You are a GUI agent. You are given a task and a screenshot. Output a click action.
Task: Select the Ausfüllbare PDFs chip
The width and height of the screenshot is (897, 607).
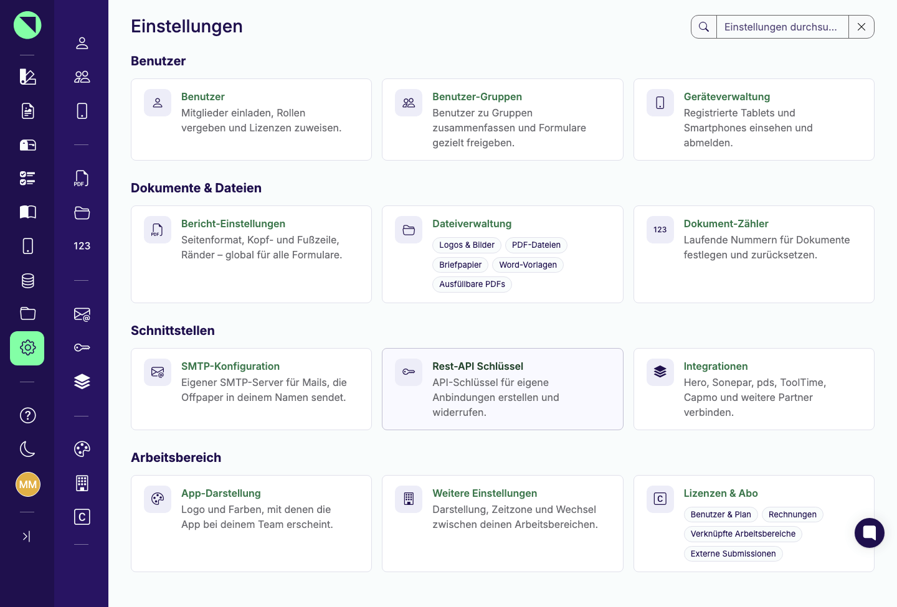[472, 285]
